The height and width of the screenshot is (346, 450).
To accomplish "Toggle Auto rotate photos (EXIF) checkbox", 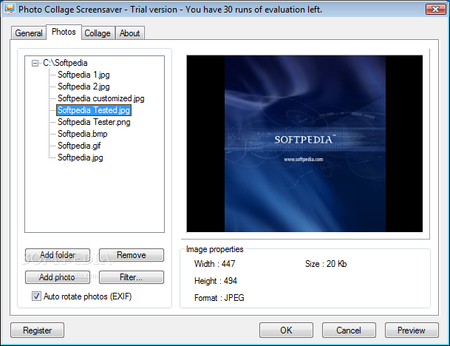I will [36, 296].
